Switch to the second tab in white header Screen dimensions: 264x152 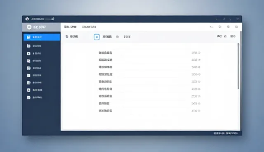pos(89,27)
